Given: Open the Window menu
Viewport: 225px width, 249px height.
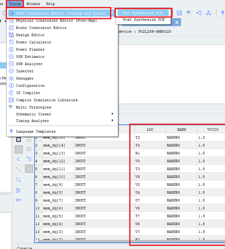Looking at the screenshot, I should tap(33, 4).
